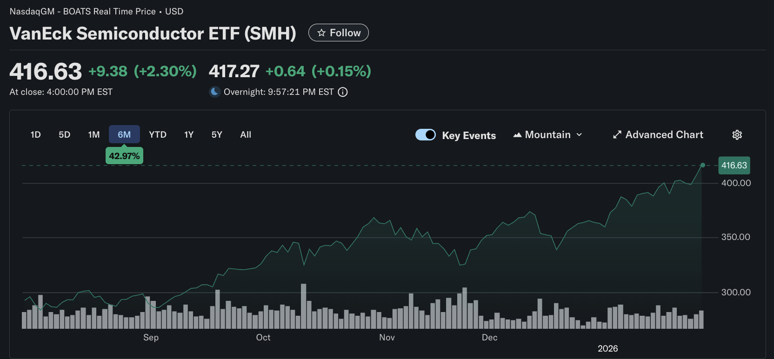This screenshot has height=359, width=774.
Task: Open the chart settings gear
Action: 737,134
